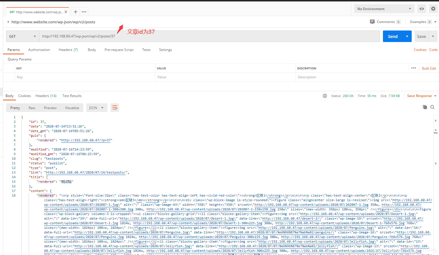Image resolution: width=439 pixels, height=255 pixels.
Task: Open request Settings tab
Action: pyautogui.click(x=165, y=50)
